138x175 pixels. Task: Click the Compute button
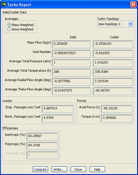click(x=40, y=169)
